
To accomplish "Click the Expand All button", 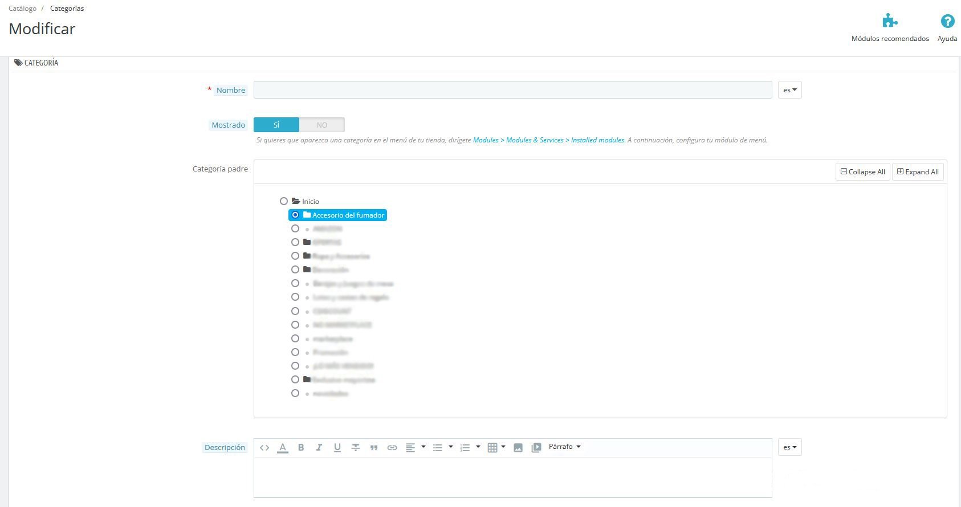I will [918, 171].
